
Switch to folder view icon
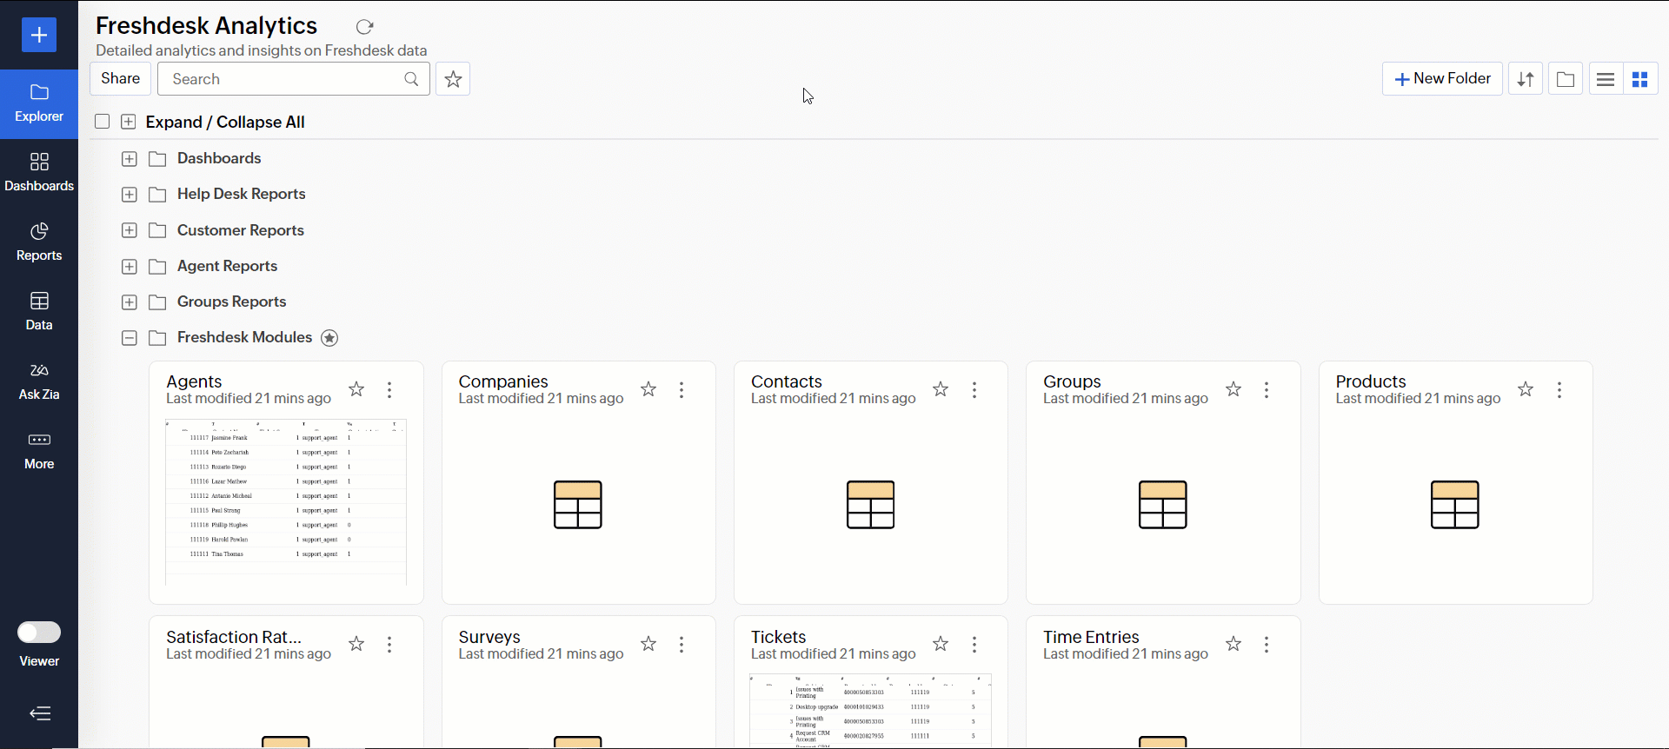[1566, 79]
